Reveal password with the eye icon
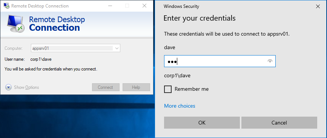Image resolution: width=327 pixels, height=138 pixels. [x=270, y=61]
